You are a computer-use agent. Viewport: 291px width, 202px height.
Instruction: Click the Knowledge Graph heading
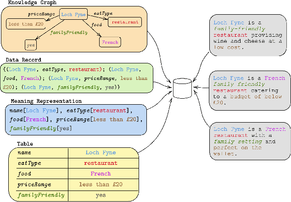(26, 3)
